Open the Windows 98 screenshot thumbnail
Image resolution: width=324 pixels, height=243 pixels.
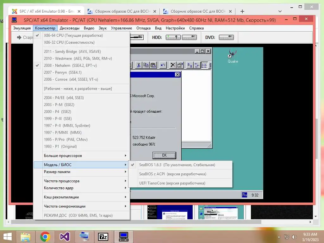pos(221,212)
